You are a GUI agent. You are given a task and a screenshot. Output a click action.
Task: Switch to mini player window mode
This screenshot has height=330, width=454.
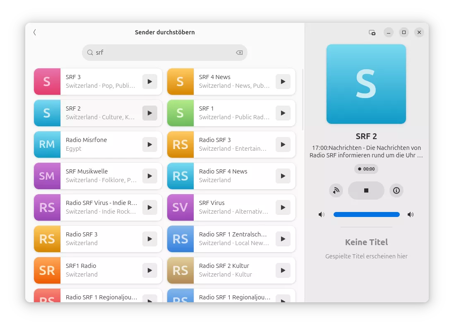[x=372, y=32]
